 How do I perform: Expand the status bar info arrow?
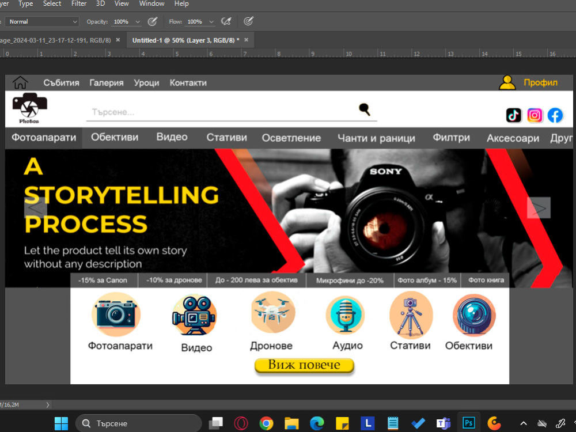coord(47,405)
